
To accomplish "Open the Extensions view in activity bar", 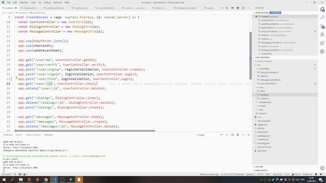I will tap(322, 43).
